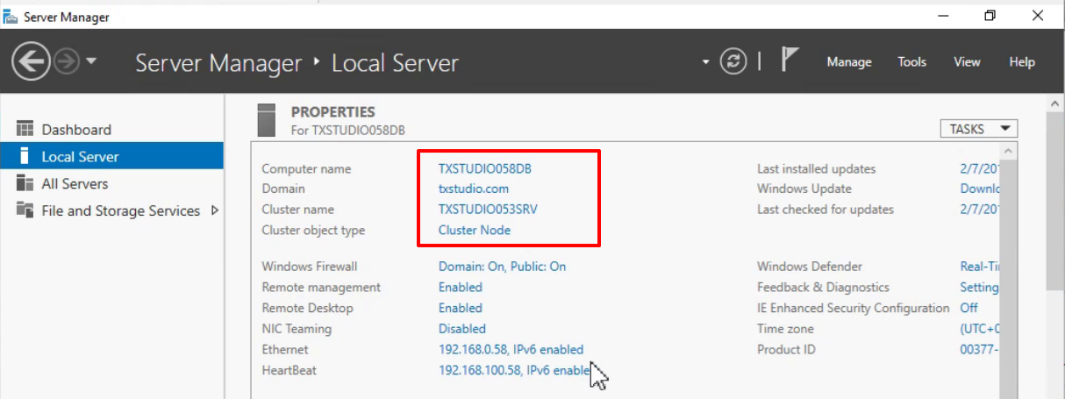Click the Local Server icon in sidebar
Viewport: 1065px width, 399px height.
pyautogui.click(x=25, y=156)
